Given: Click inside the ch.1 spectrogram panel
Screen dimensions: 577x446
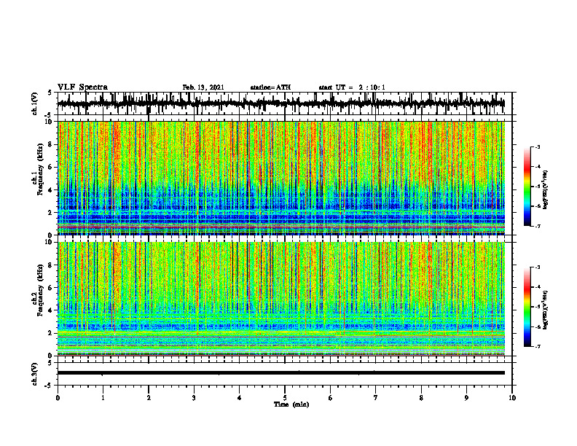Looking at the screenshot, I should point(281,178).
